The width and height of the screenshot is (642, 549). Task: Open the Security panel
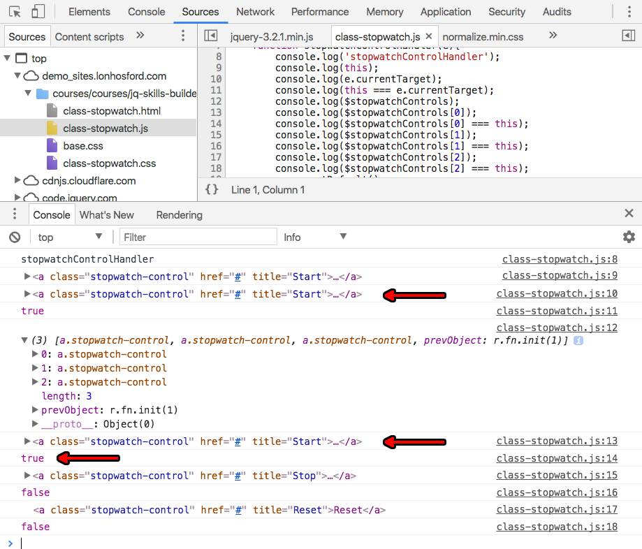pyautogui.click(x=506, y=12)
